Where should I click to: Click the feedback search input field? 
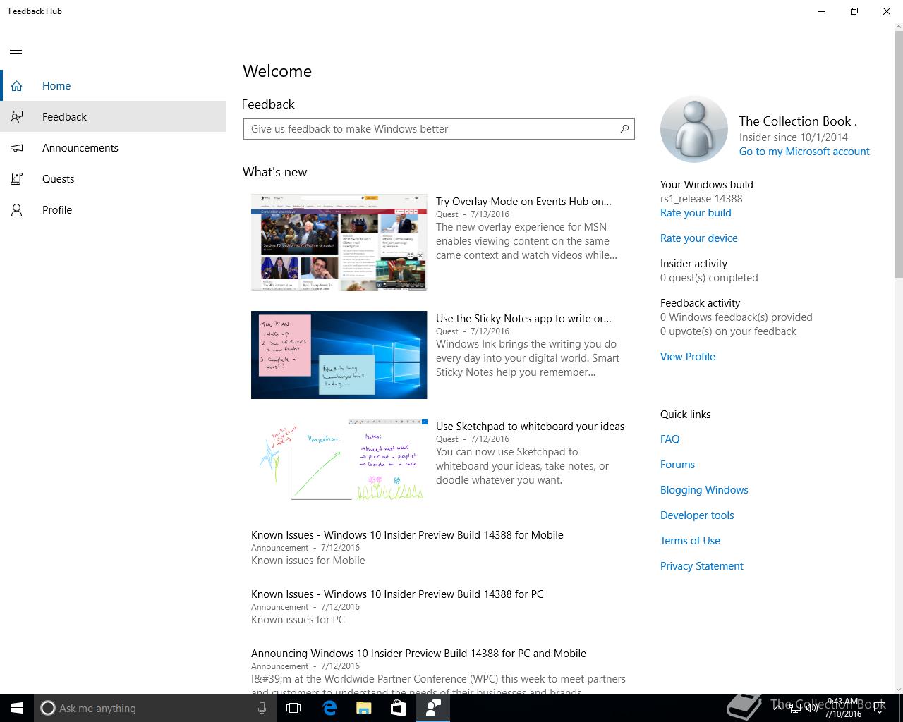439,129
